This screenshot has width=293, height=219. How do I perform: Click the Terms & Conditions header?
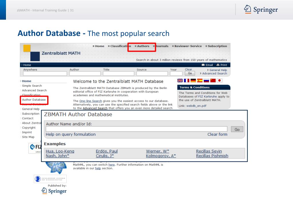pos(204,87)
